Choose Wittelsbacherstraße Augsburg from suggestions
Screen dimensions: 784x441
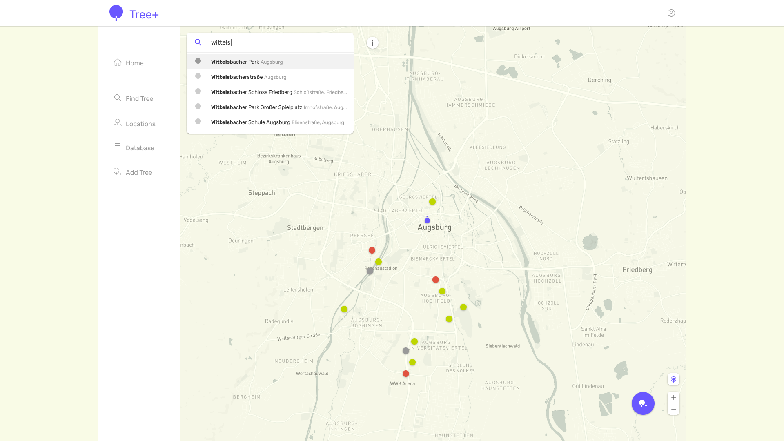pyautogui.click(x=270, y=77)
